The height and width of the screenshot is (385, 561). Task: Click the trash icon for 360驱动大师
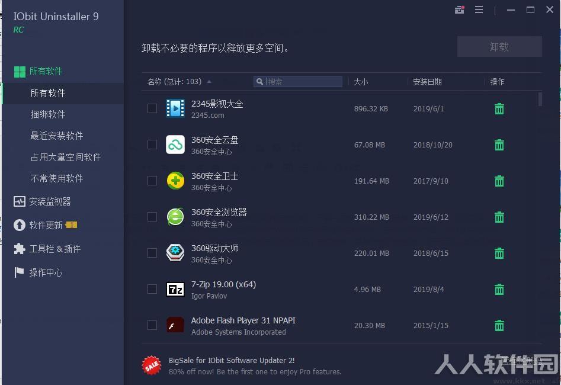[499, 253]
